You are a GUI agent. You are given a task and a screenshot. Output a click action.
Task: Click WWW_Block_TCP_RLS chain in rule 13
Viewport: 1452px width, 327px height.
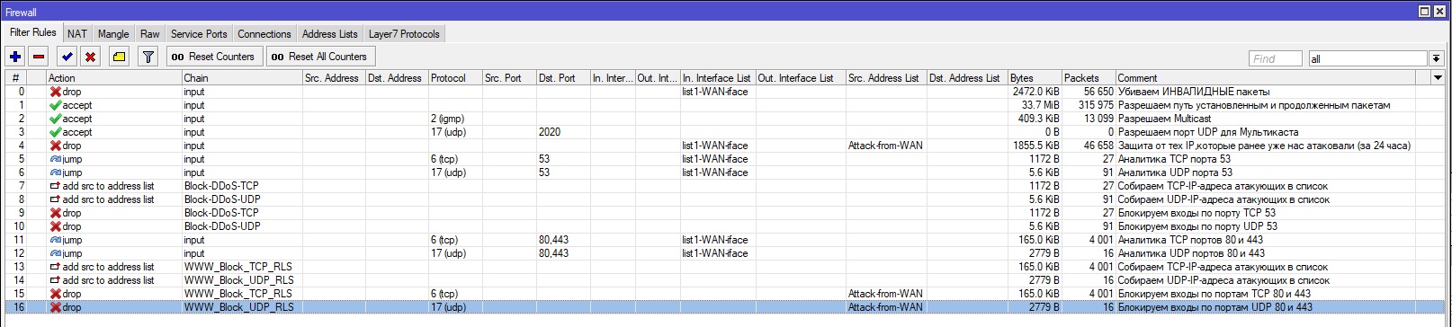point(238,267)
